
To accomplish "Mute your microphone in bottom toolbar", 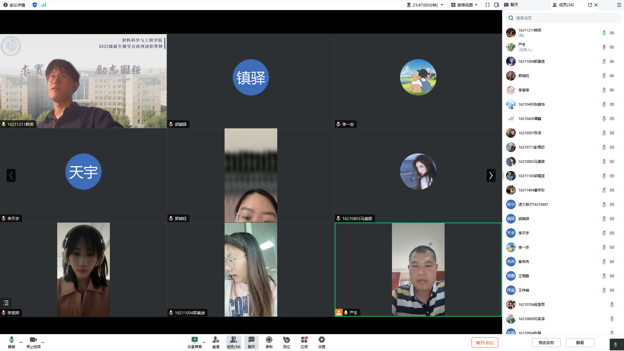I will coord(12,340).
